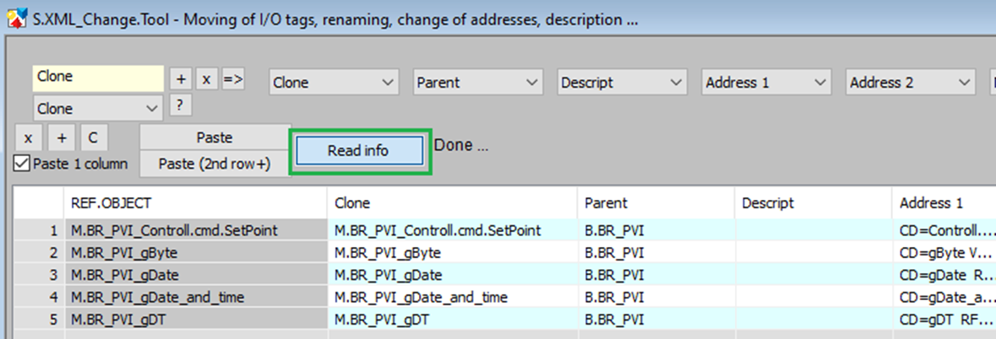
Task: Toggle the 'Paste 1 column' checkbox
Action: coord(22,164)
